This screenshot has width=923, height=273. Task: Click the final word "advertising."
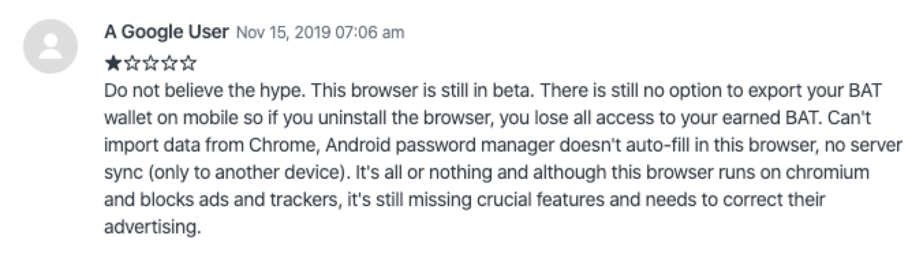tap(153, 228)
